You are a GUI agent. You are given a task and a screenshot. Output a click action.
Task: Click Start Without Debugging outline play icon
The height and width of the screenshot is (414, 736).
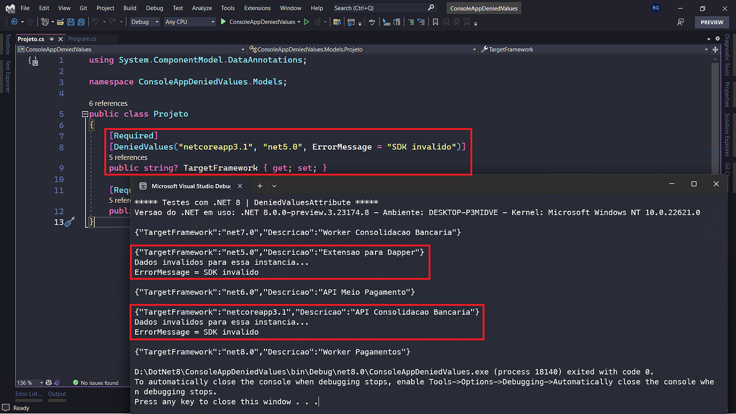pyautogui.click(x=306, y=22)
